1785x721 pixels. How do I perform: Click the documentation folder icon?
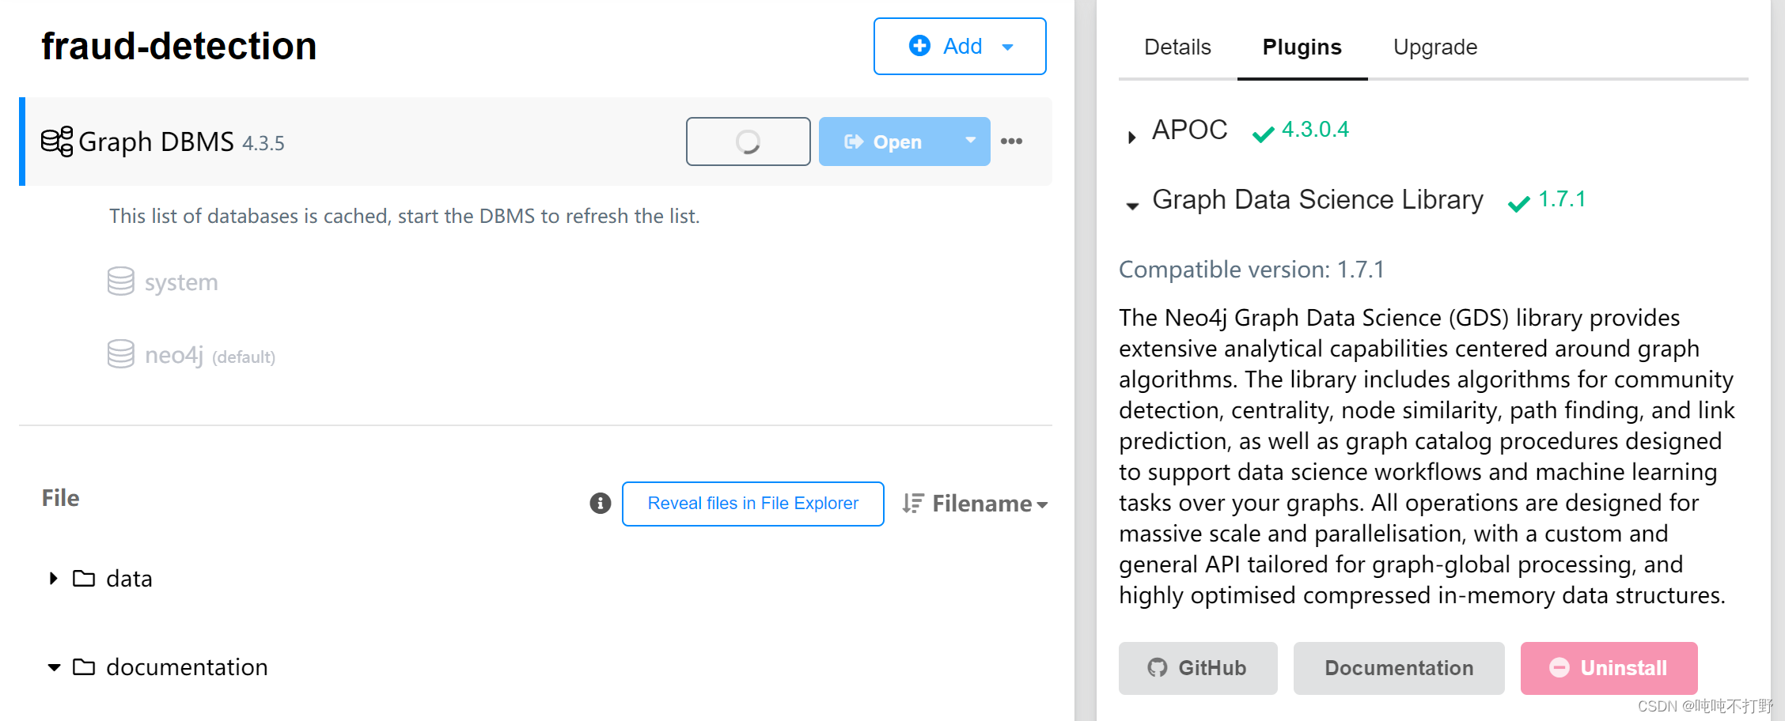pos(84,667)
